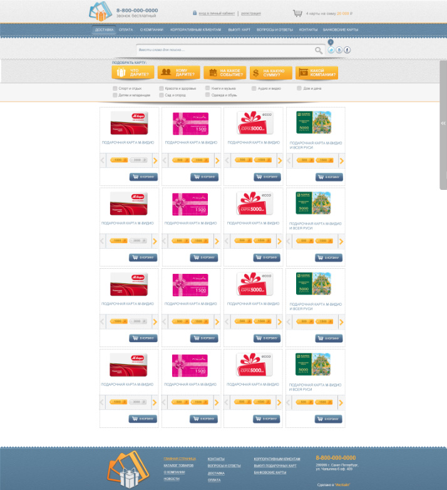Show next prices on top-row green card
Image resolution: width=447 pixels, height=490 pixels.
[341, 160]
